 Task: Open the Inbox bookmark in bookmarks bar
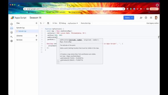click(59, 12)
